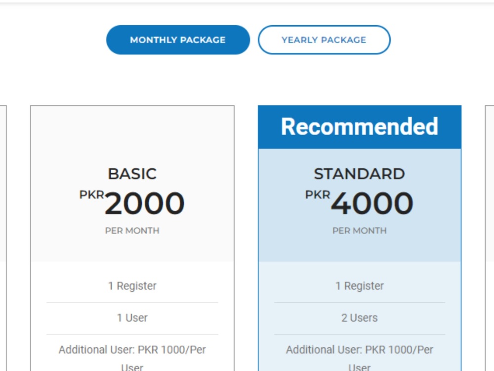This screenshot has height=371, width=494.
Task: Select the Monthly Package tab
Action: pos(178,40)
